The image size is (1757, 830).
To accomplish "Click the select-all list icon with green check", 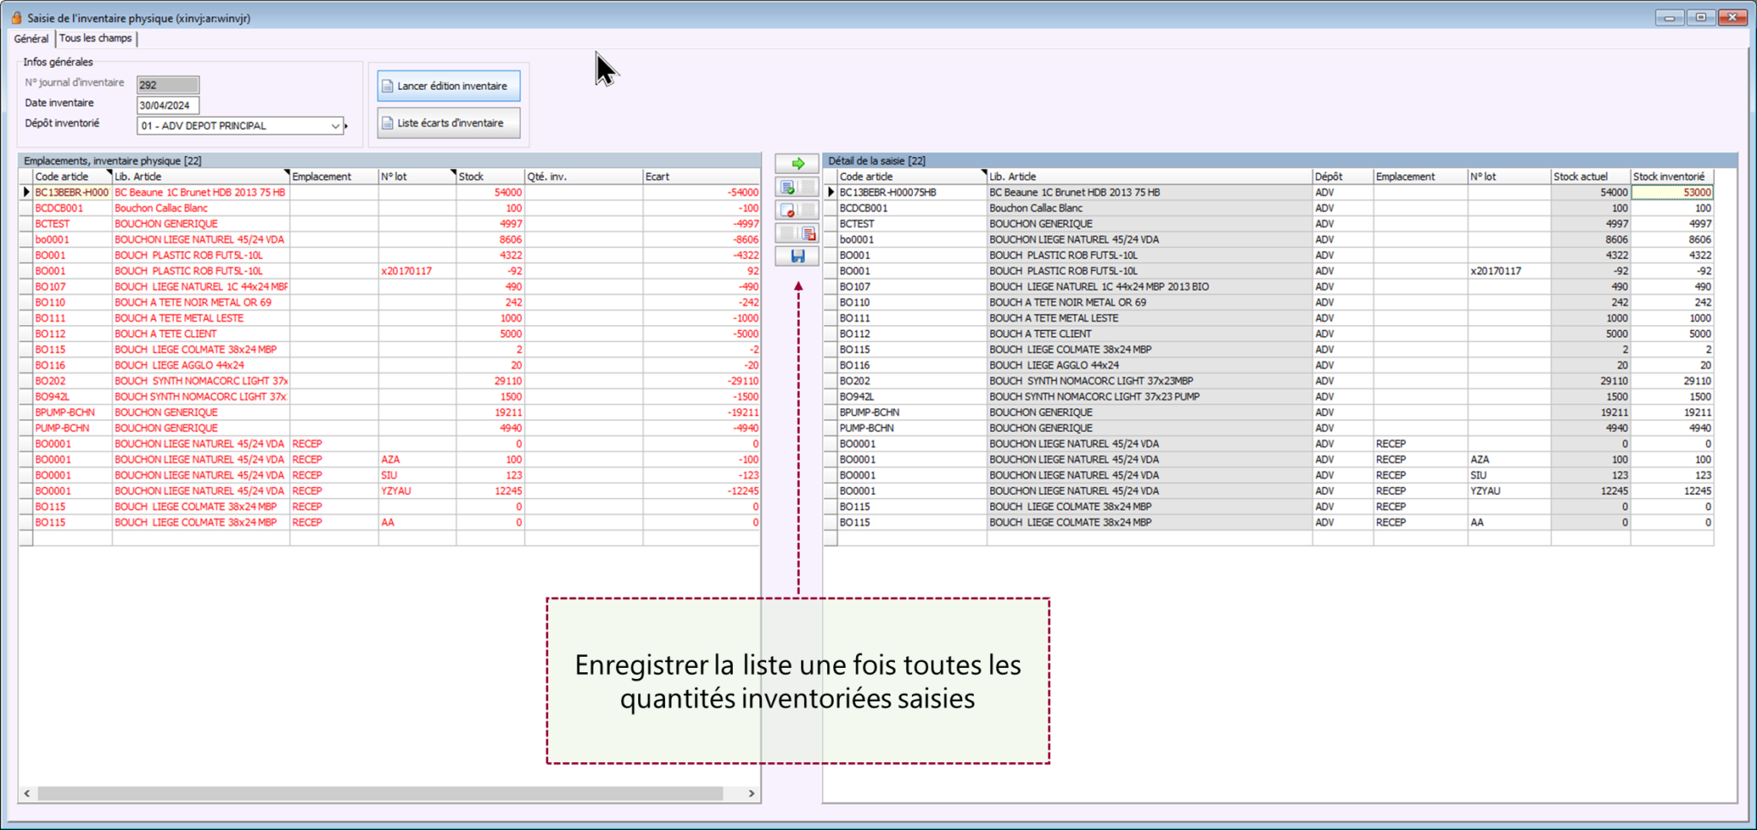I will point(788,187).
